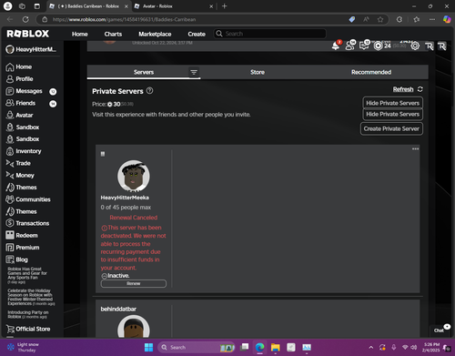Image resolution: width=455 pixels, height=356 pixels.
Task: Open the Robux balance icon showing 24
Action: pos(378,46)
